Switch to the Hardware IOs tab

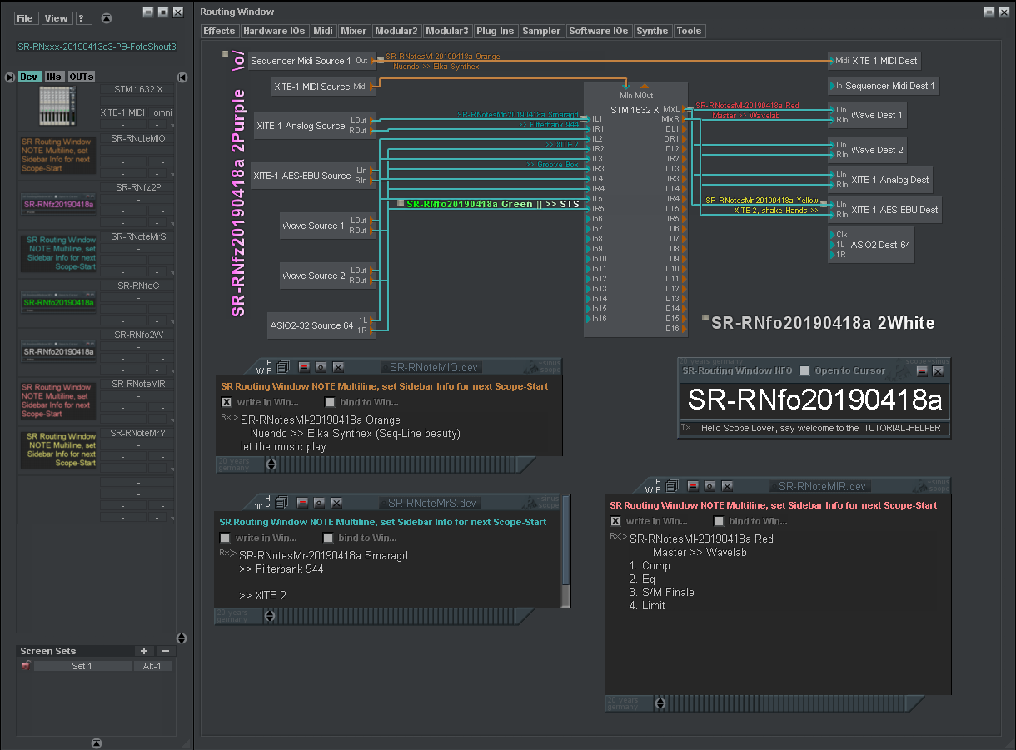(x=275, y=31)
